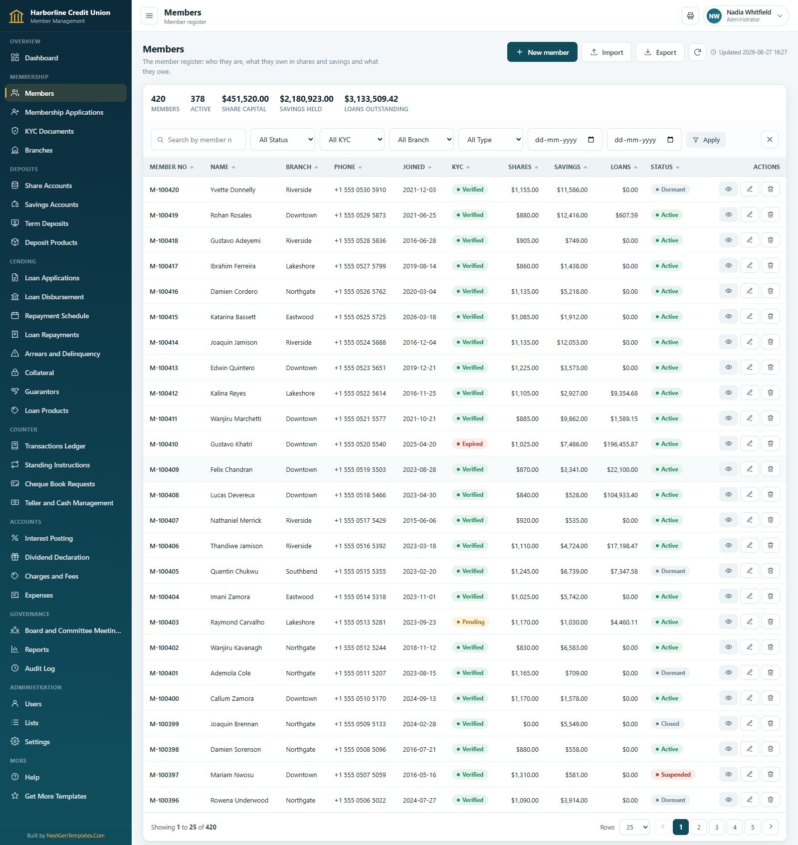798x845 pixels.
Task: Open the Rows per page dropdown
Action: click(x=634, y=827)
